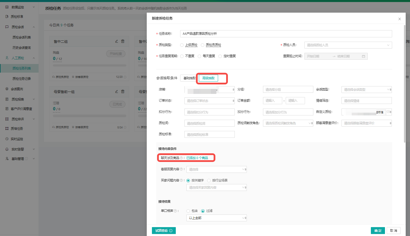Click help icon next to 买家问题内容

pos(181,181)
